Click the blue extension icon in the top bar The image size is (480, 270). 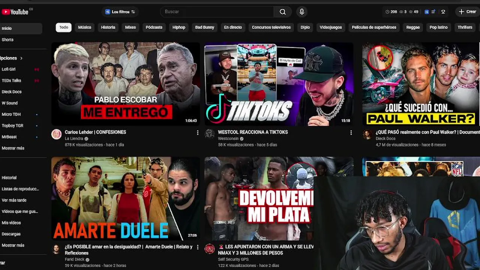[x=426, y=12]
